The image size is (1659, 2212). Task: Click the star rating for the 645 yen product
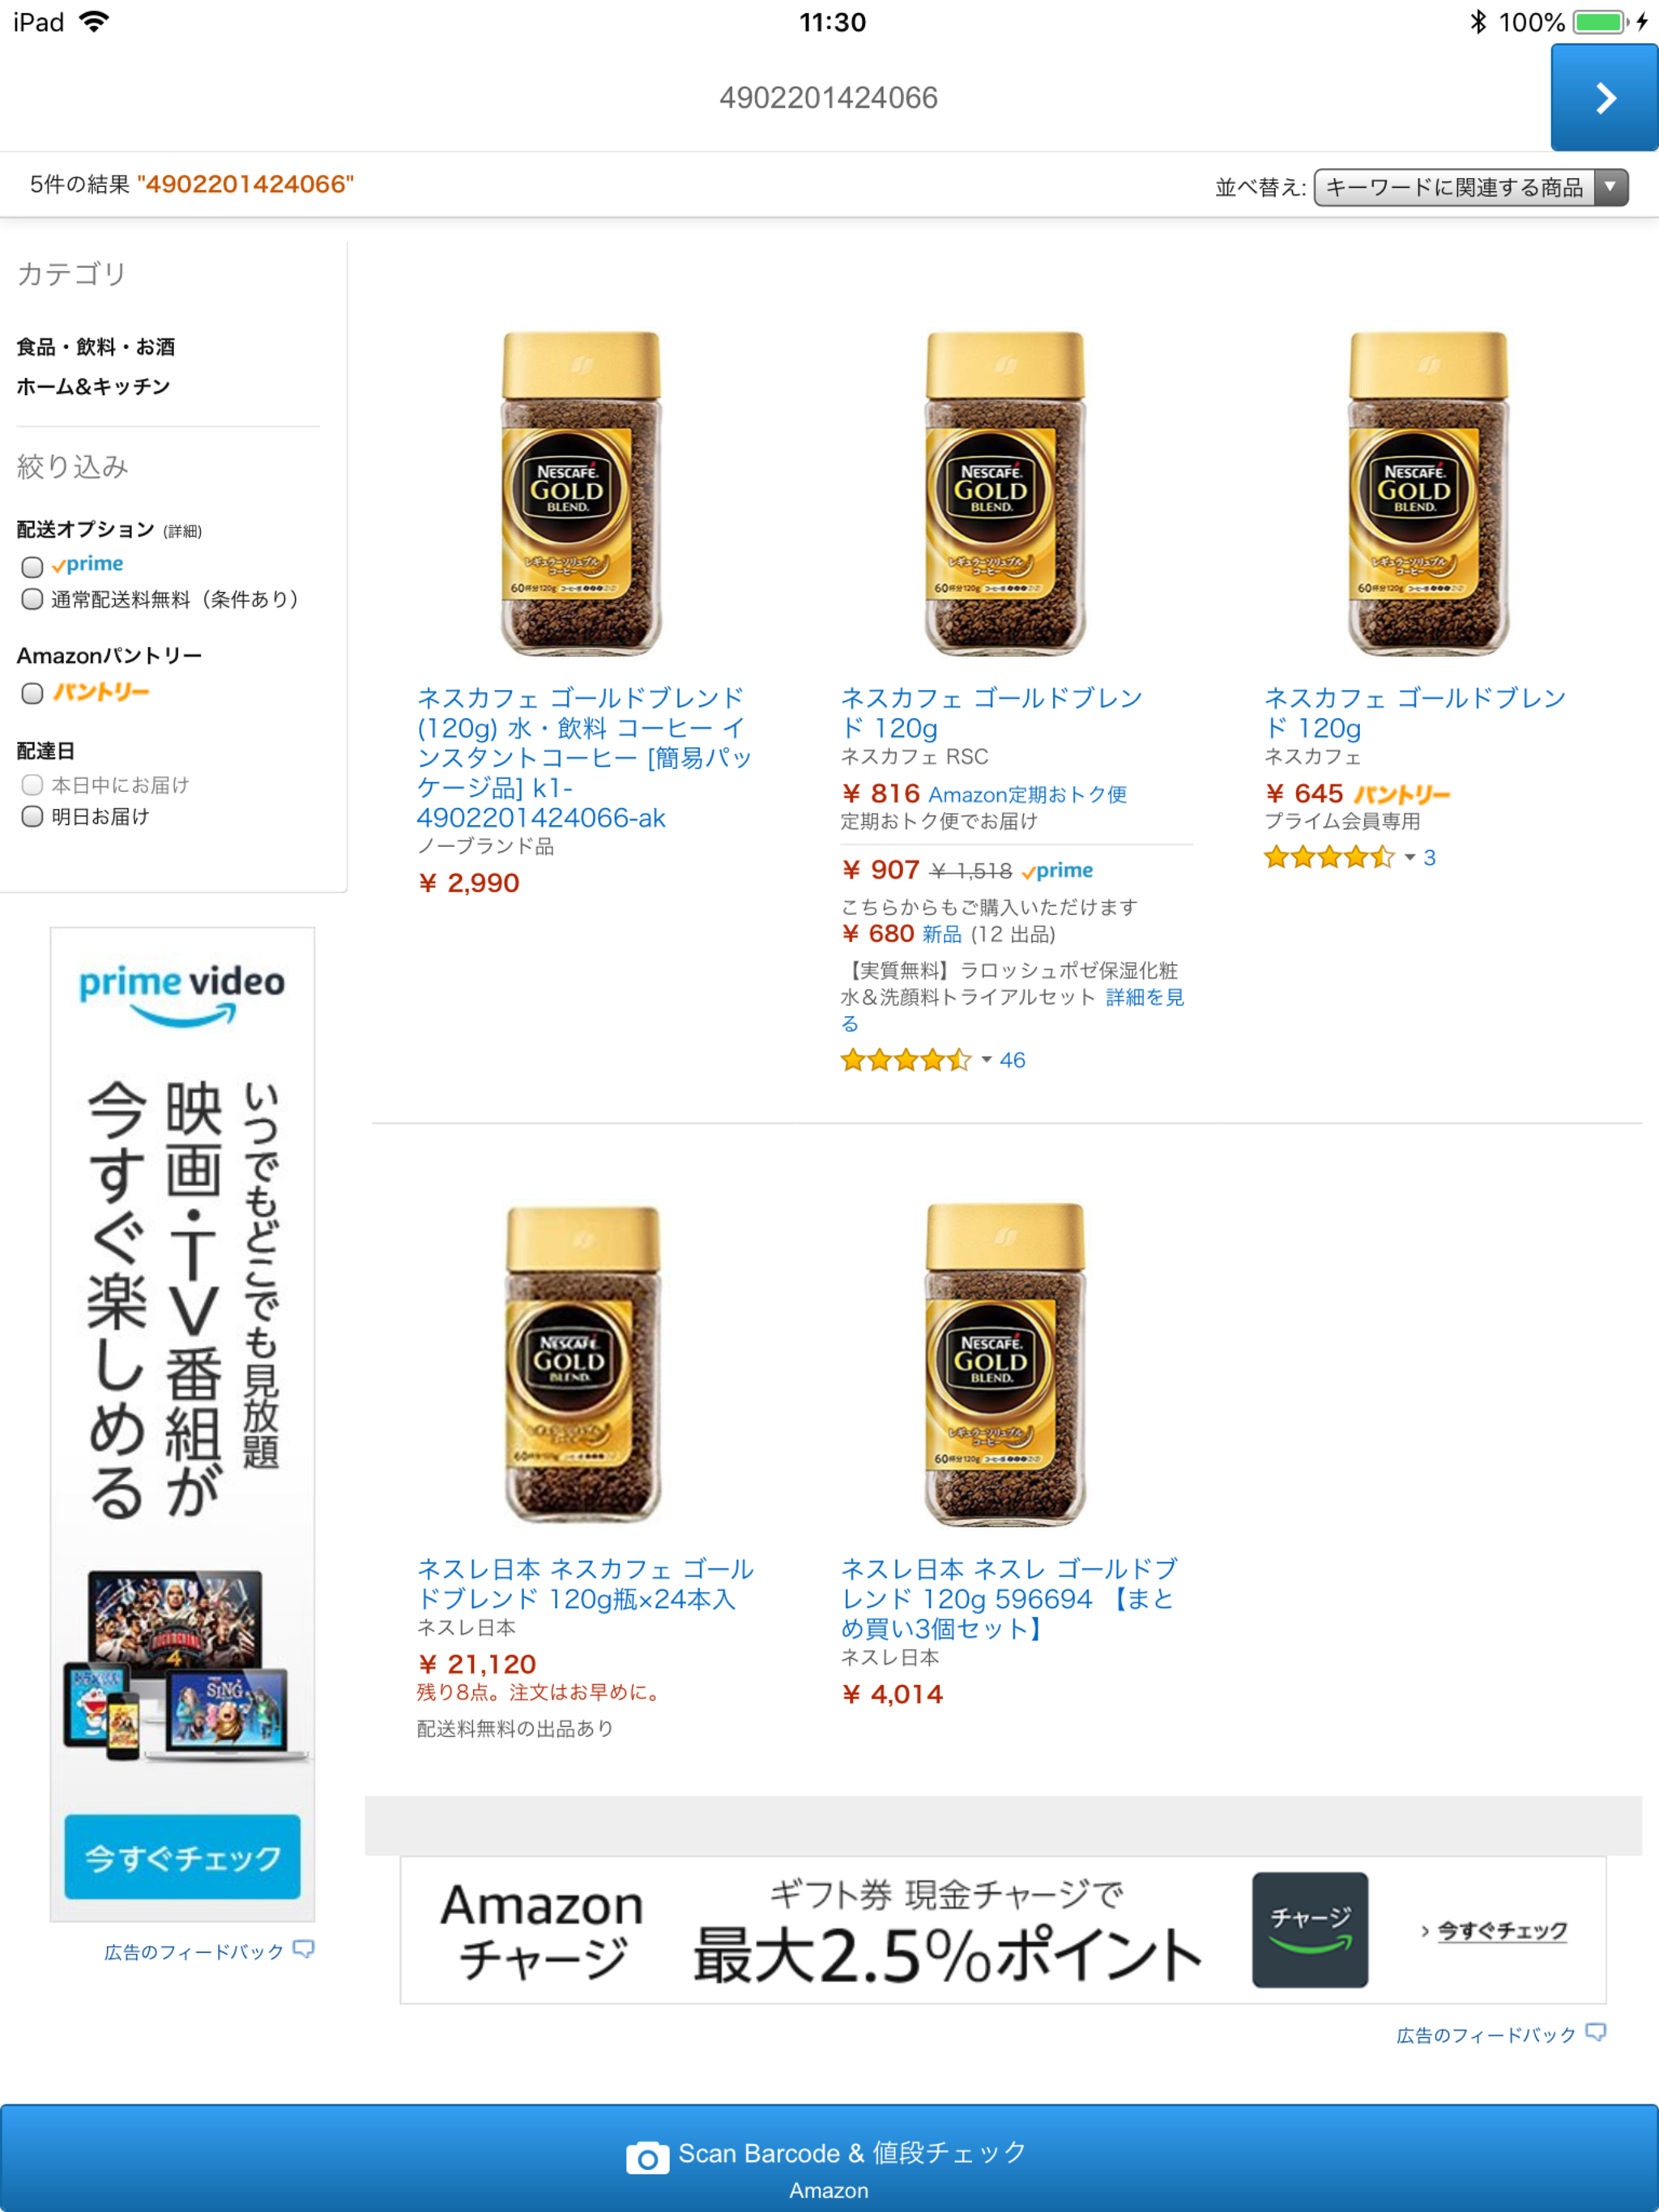click(1328, 857)
